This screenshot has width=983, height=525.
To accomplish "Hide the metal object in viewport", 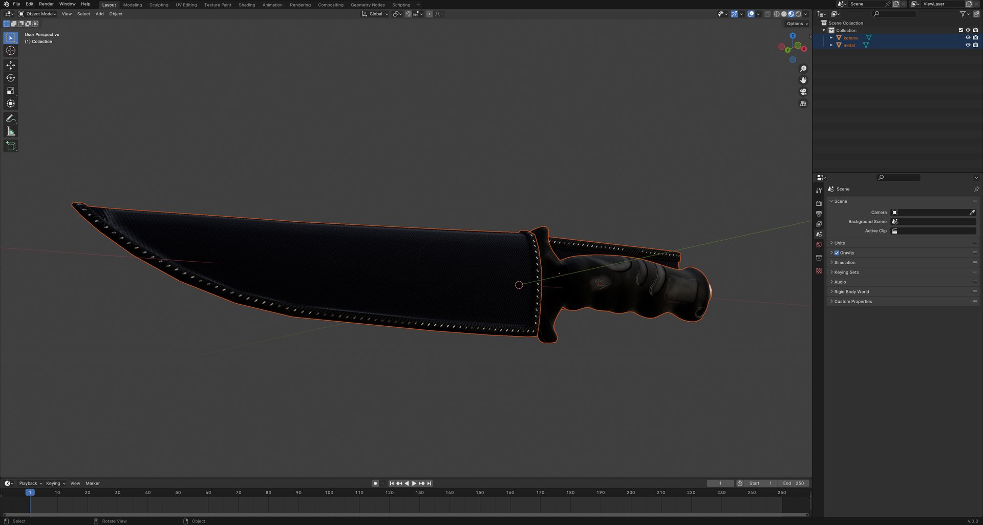I will click(x=968, y=45).
